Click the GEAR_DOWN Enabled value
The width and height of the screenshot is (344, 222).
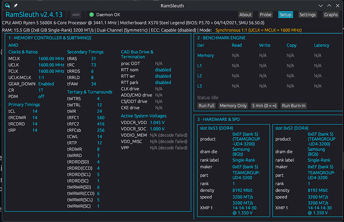click(x=46, y=84)
